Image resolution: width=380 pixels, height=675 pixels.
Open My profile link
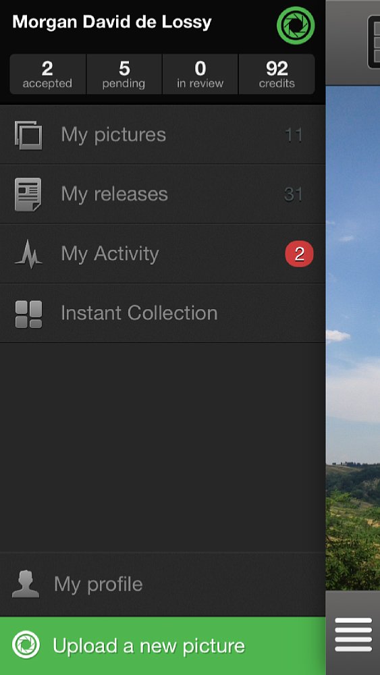pos(163,584)
